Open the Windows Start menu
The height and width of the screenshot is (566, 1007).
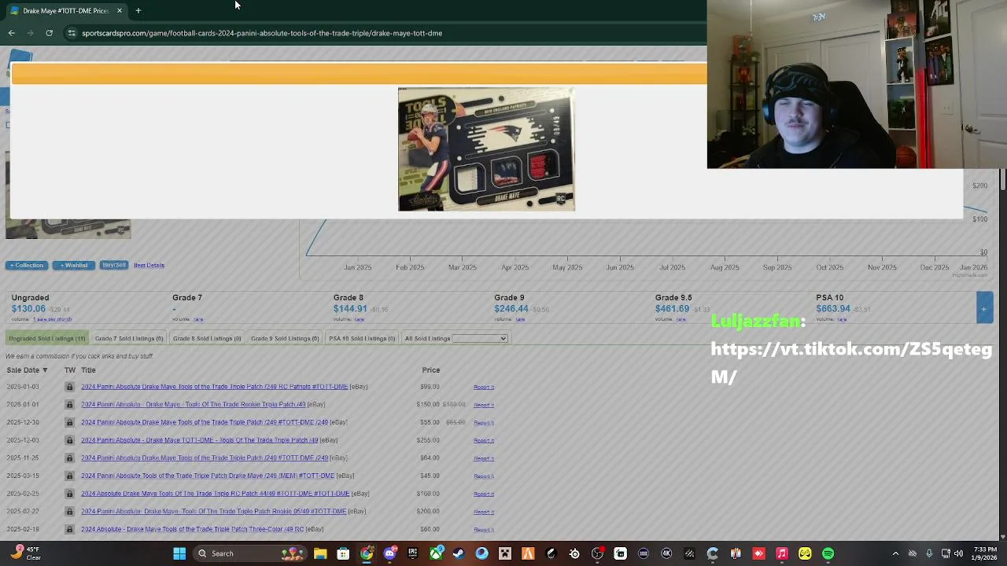(179, 553)
